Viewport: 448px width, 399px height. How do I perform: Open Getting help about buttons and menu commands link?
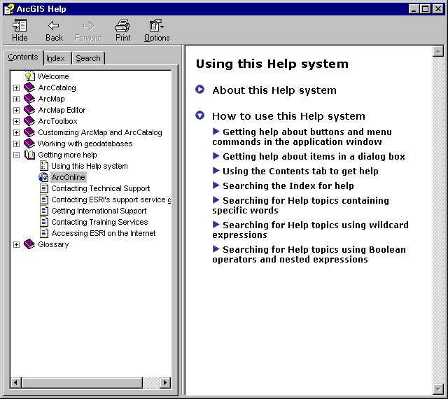(302, 136)
